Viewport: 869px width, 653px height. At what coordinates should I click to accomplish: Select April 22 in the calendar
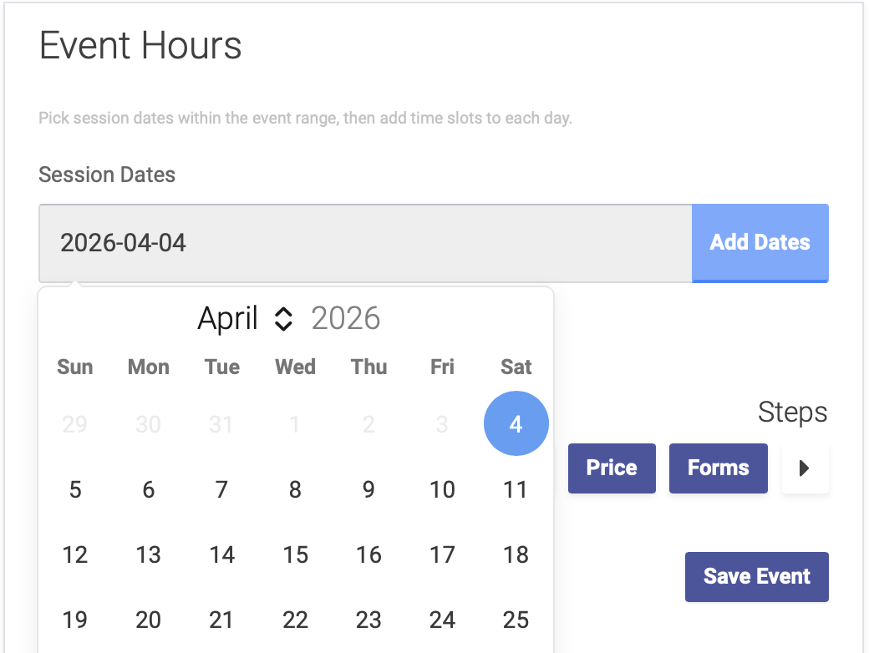295,620
